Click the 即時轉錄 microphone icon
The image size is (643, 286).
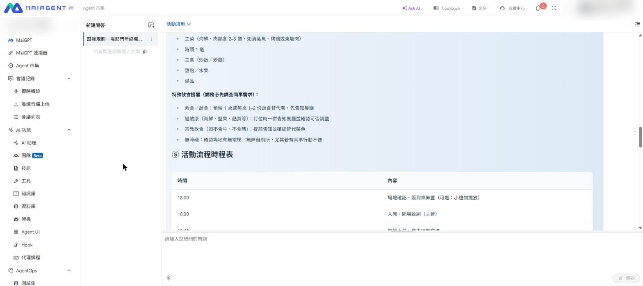16,91
